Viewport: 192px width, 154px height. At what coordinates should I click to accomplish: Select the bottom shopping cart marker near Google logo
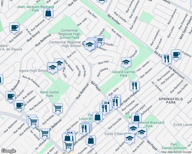[68, 146]
